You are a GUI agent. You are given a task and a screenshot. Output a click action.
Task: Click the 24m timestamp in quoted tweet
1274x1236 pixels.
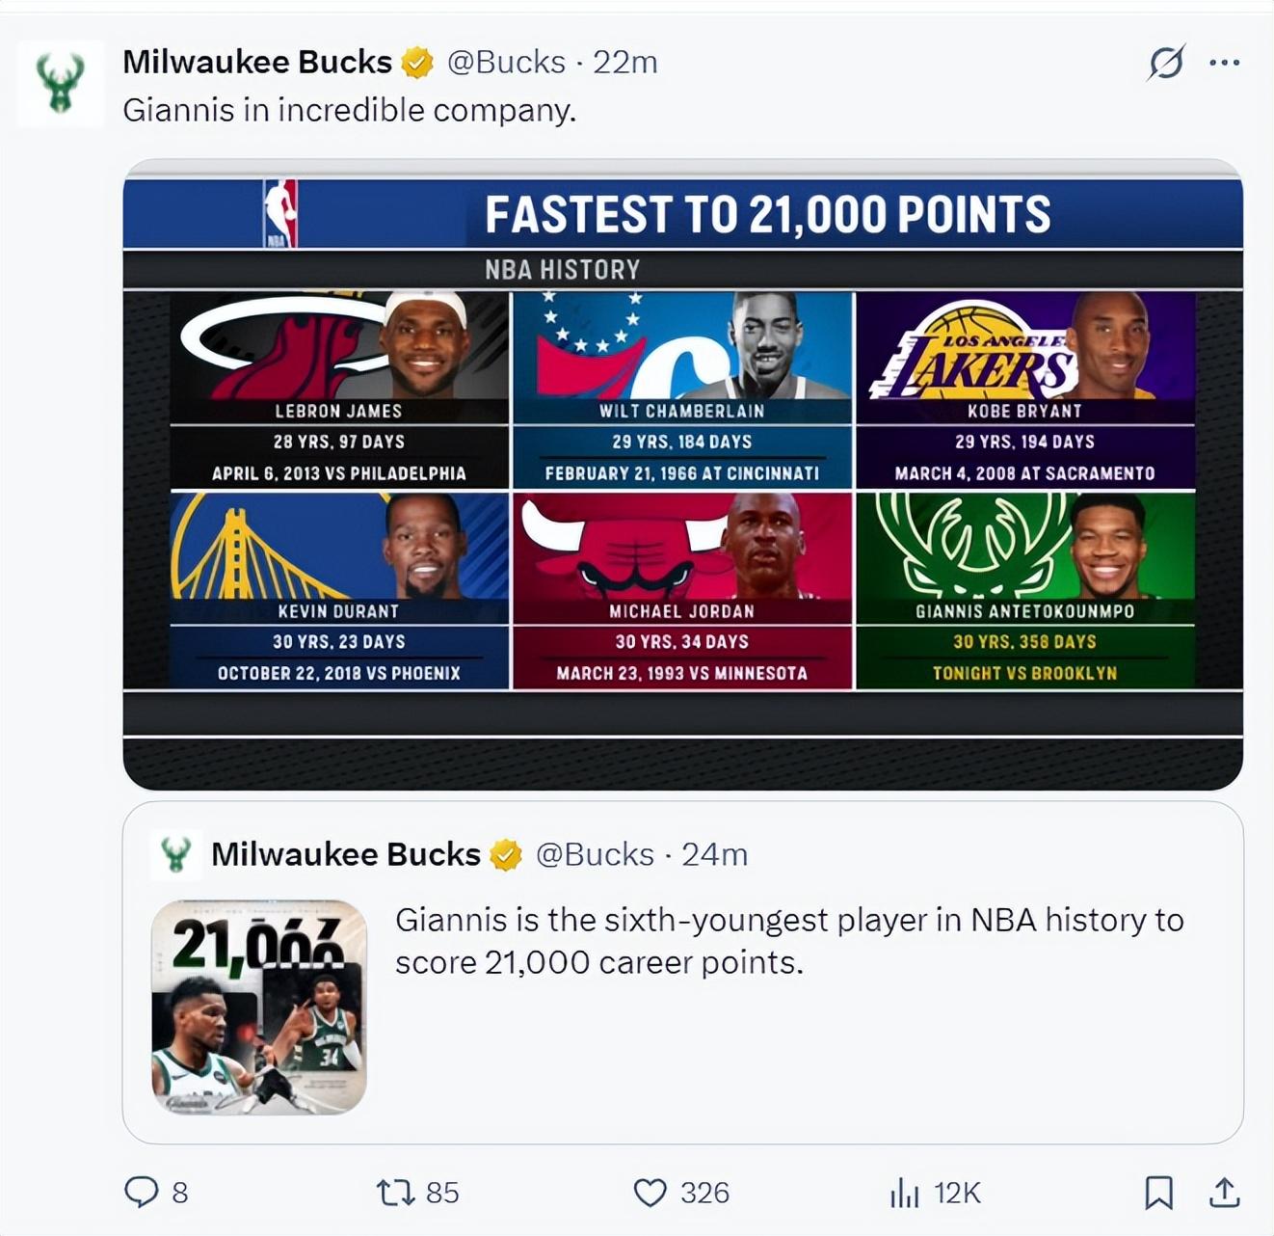tap(714, 854)
